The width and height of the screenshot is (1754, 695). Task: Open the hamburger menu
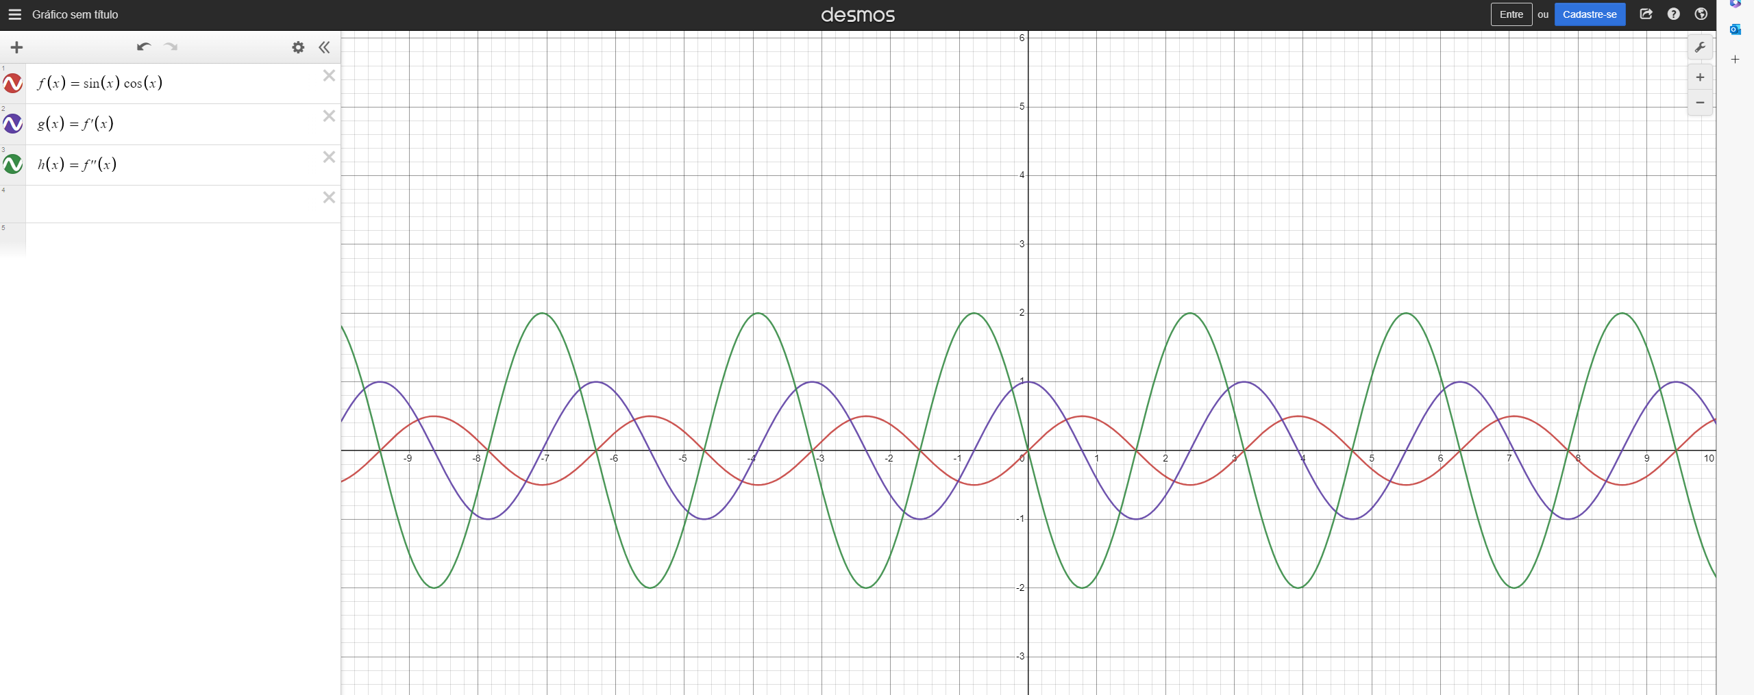pos(14,14)
